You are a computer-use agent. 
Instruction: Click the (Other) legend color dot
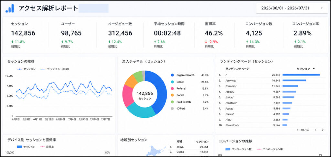(x=172, y=109)
